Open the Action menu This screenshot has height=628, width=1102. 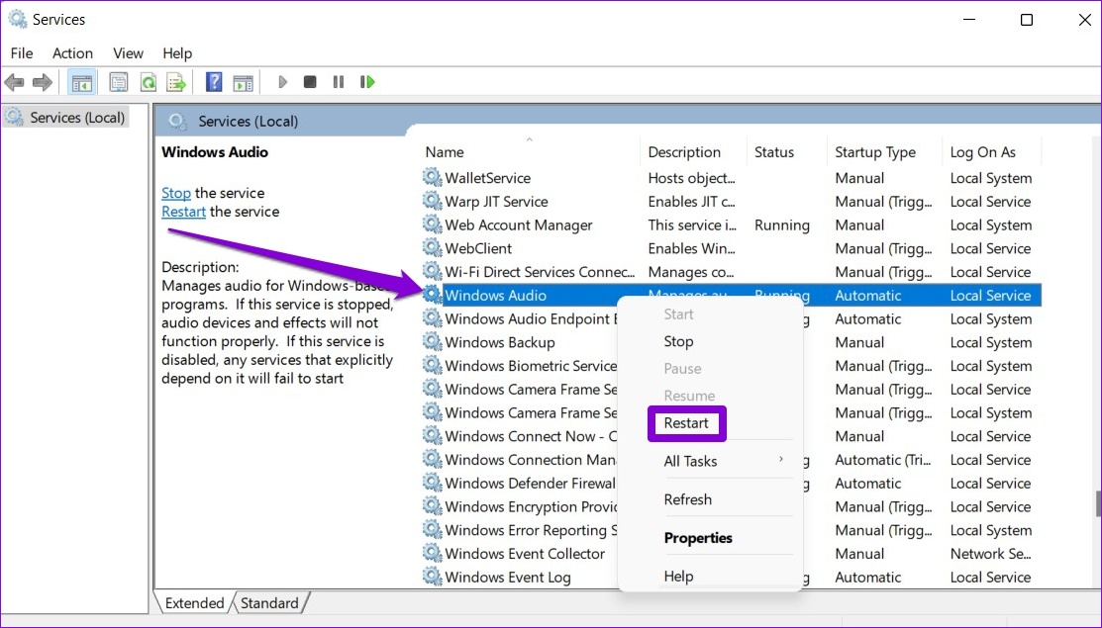(72, 53)
